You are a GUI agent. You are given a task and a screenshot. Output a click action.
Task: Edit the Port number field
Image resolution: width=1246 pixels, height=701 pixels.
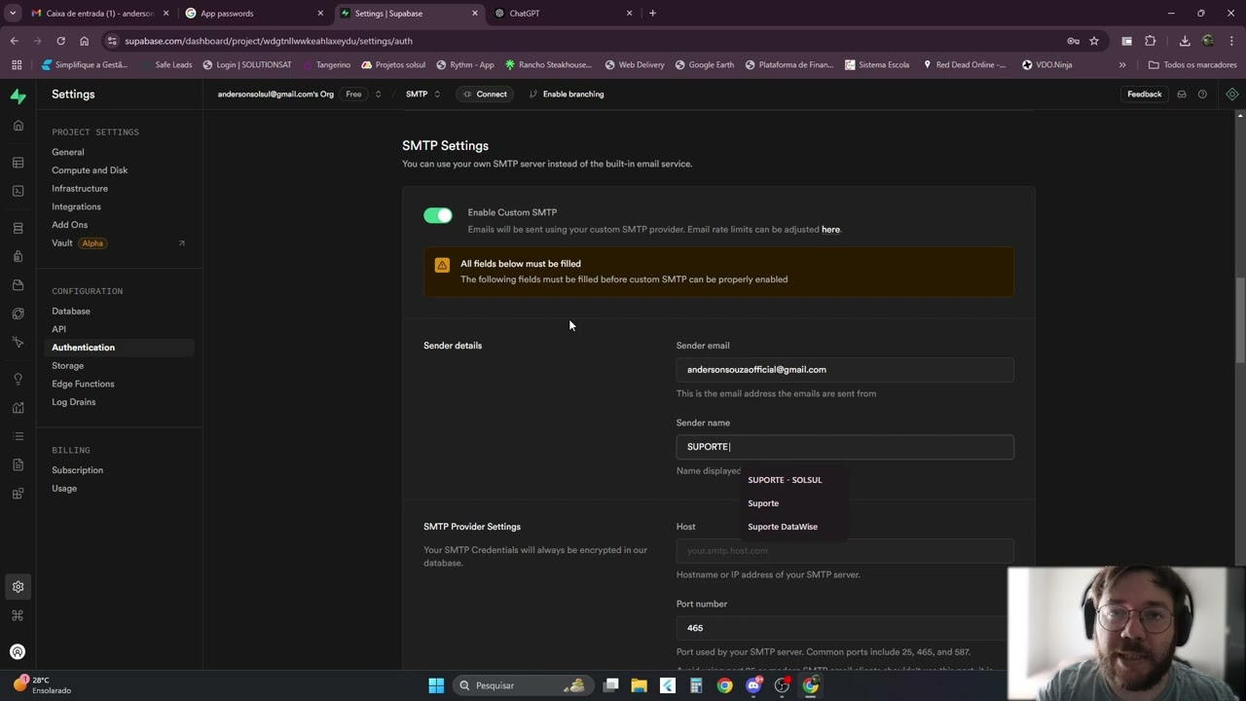coord(845,628)
